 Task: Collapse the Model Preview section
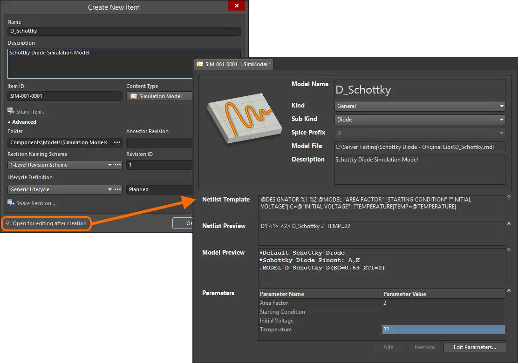coord(509,250)
